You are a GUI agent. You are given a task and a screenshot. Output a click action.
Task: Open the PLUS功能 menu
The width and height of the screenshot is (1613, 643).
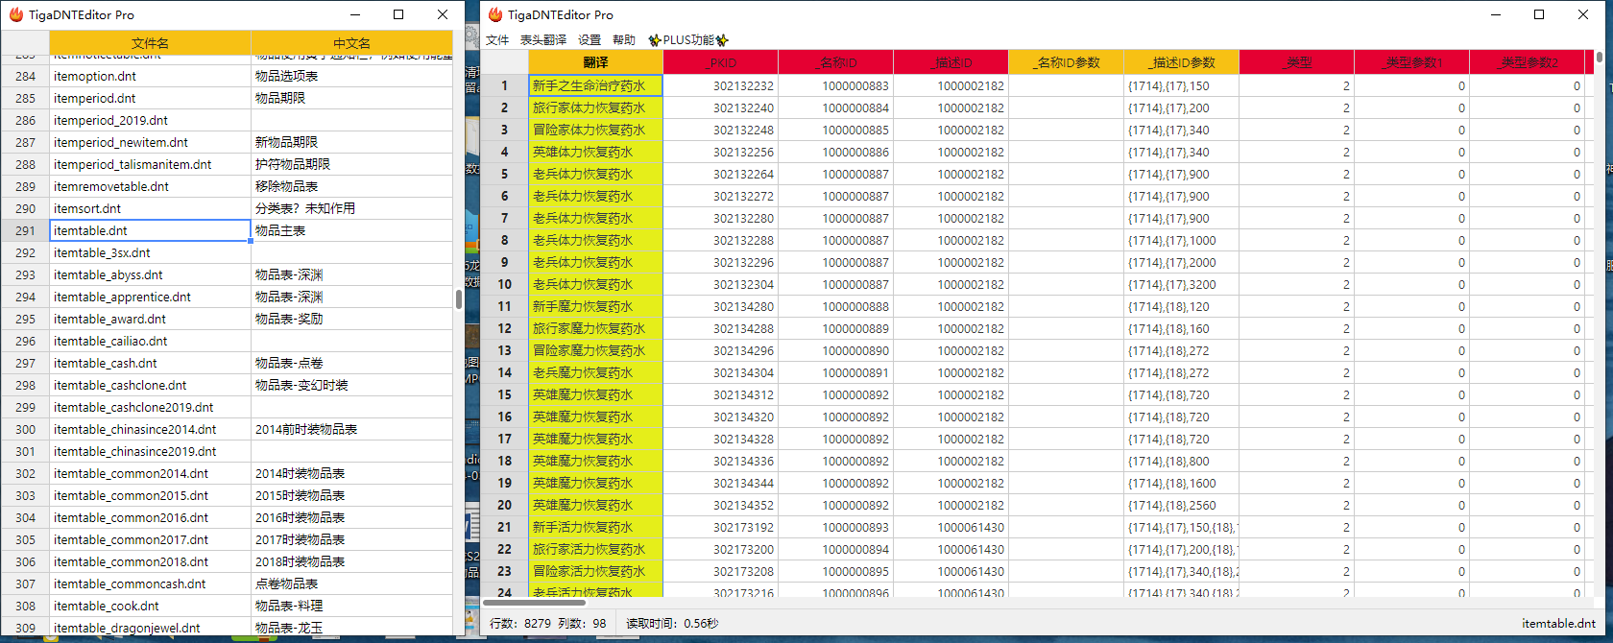(688, 39)
